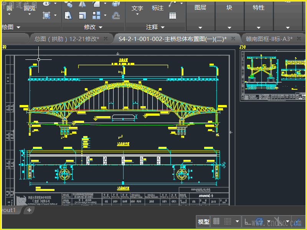
Task: Insert a table using the Table icon
Action: (173, 15)
